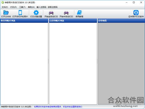Click 打印预览 panel header
The width and height of the screenshot is (145, 109).
click(121, 21)
